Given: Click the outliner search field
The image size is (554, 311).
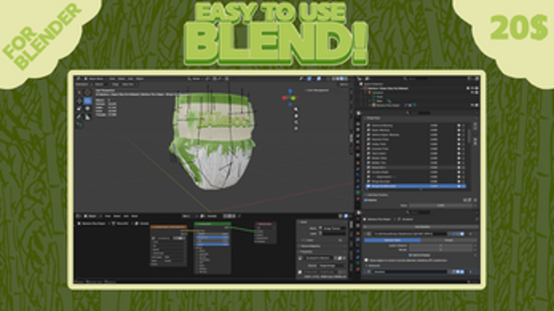Looking at the screenshot, I should [x=417, y=79].
